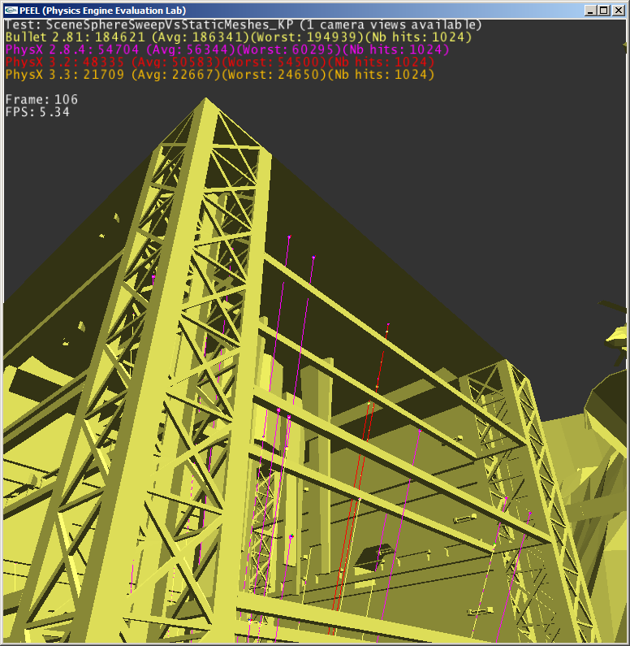Minimize the PEEL window
The width and height of the screenshot is (630, 646).
tap(590, 11)
